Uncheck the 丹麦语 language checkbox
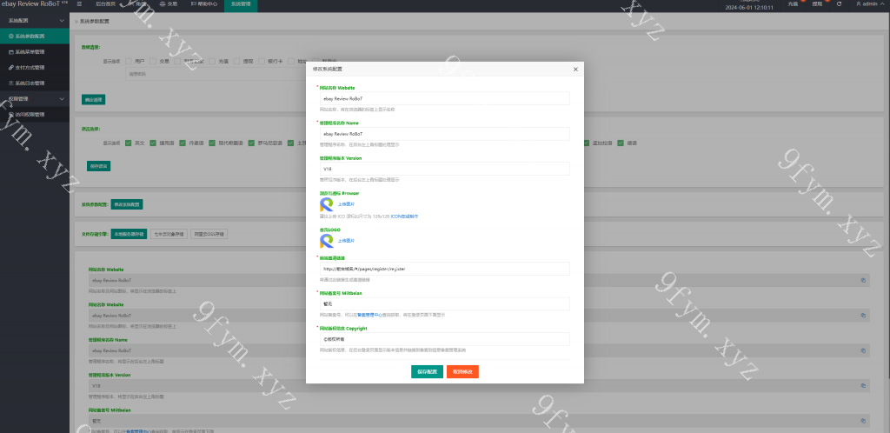Image resolution: width=890 pixels, height=433 pixels. point(183,143)
